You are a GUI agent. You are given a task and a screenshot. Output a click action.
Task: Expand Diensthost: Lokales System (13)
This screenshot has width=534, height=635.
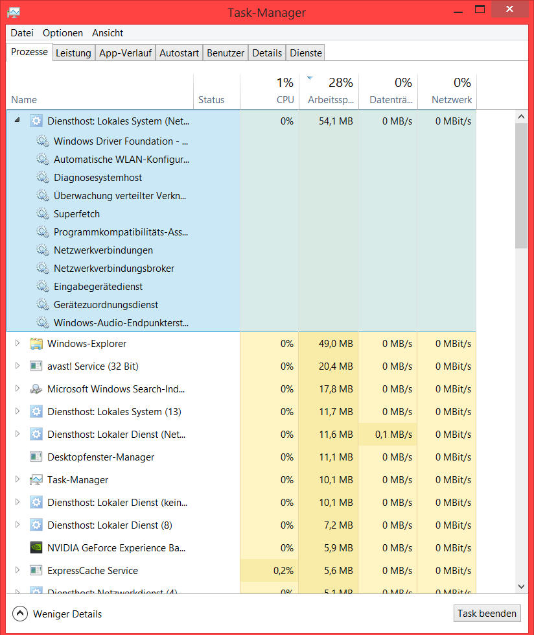pyautogui.click(x=17, y=411)
